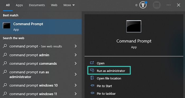Click the Open action icon
The width and height of the screenshot is (185, 98).
coord(92,63)
